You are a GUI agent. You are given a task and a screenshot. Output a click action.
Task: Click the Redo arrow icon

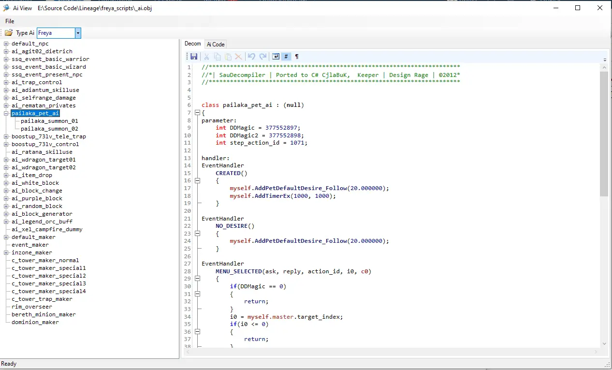point(262,57)
